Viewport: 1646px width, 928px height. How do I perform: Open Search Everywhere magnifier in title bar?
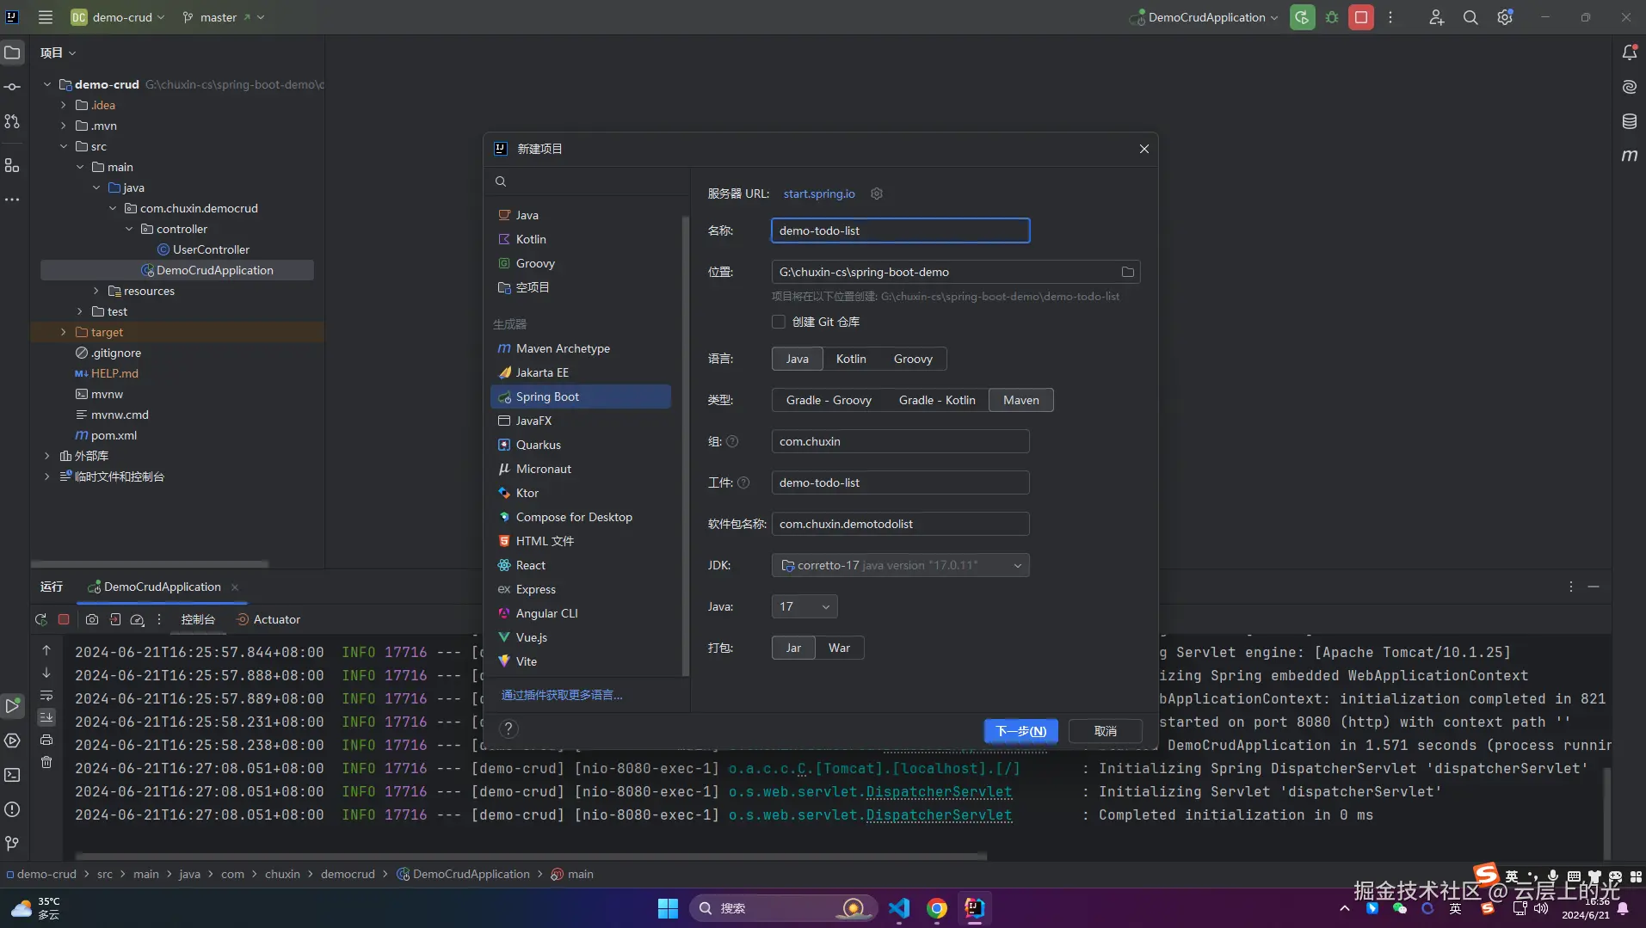point(1470,17)
